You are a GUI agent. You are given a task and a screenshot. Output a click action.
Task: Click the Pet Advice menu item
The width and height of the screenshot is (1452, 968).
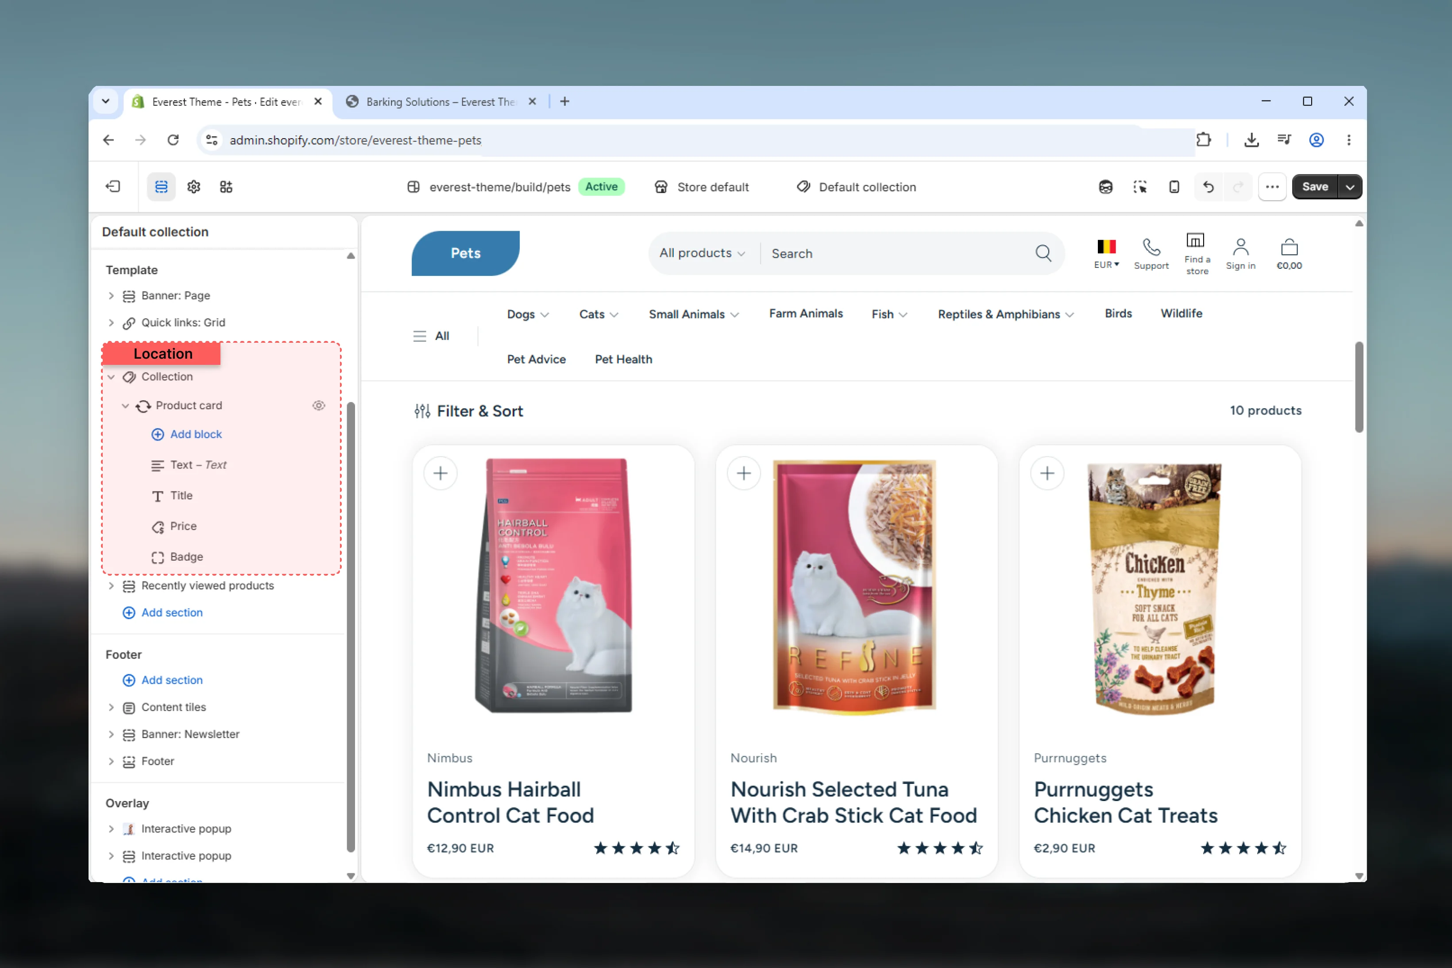click(x=536, y=359)
